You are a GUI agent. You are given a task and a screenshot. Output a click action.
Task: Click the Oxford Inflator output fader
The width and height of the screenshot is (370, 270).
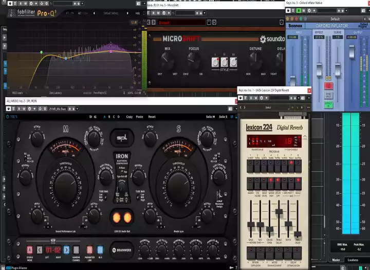[351, 51]
